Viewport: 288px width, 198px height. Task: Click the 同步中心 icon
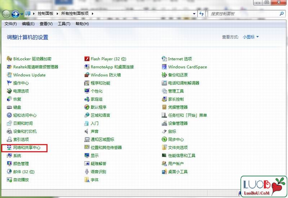coord(165,139)
